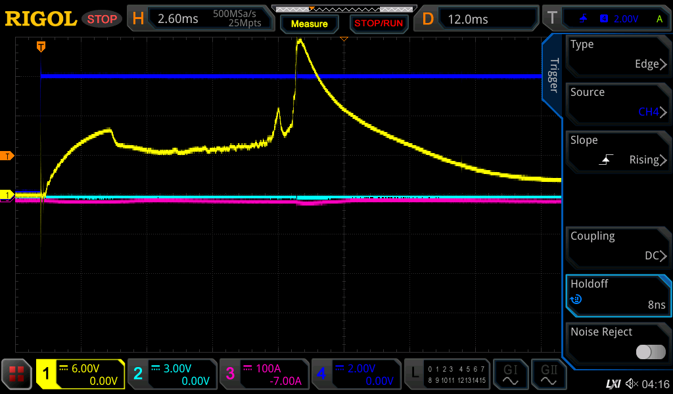Open the GI signal generator icon

[x=511, y=374]
